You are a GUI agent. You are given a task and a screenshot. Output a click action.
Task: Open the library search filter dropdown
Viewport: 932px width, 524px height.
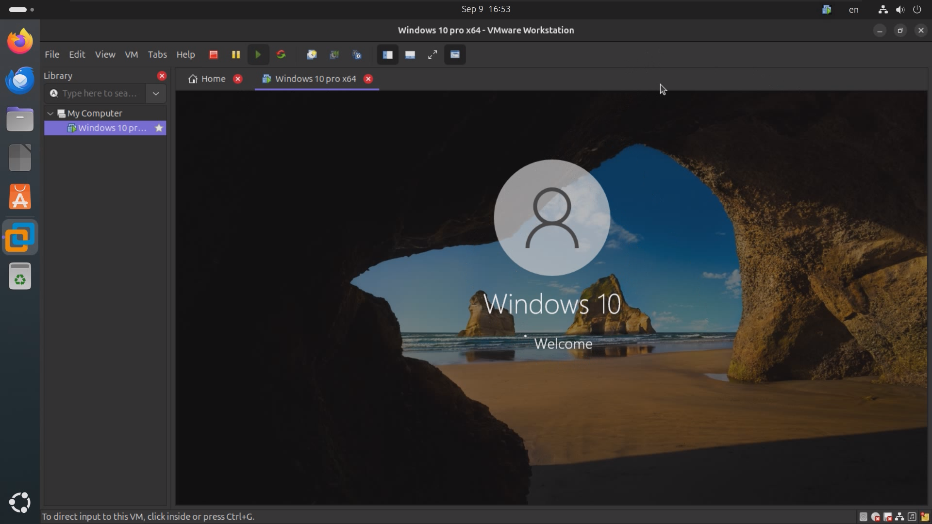[x=156, y=93]
